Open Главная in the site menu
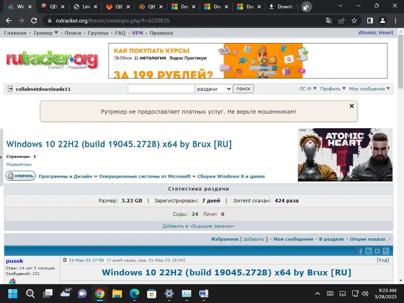Viewport: 404px width, 303px height. (15, 33)
